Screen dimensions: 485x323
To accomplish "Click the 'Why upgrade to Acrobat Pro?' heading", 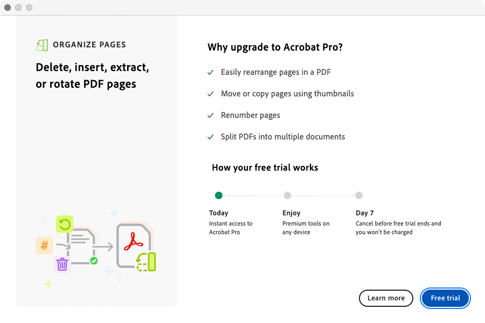I will pos(275,47).
